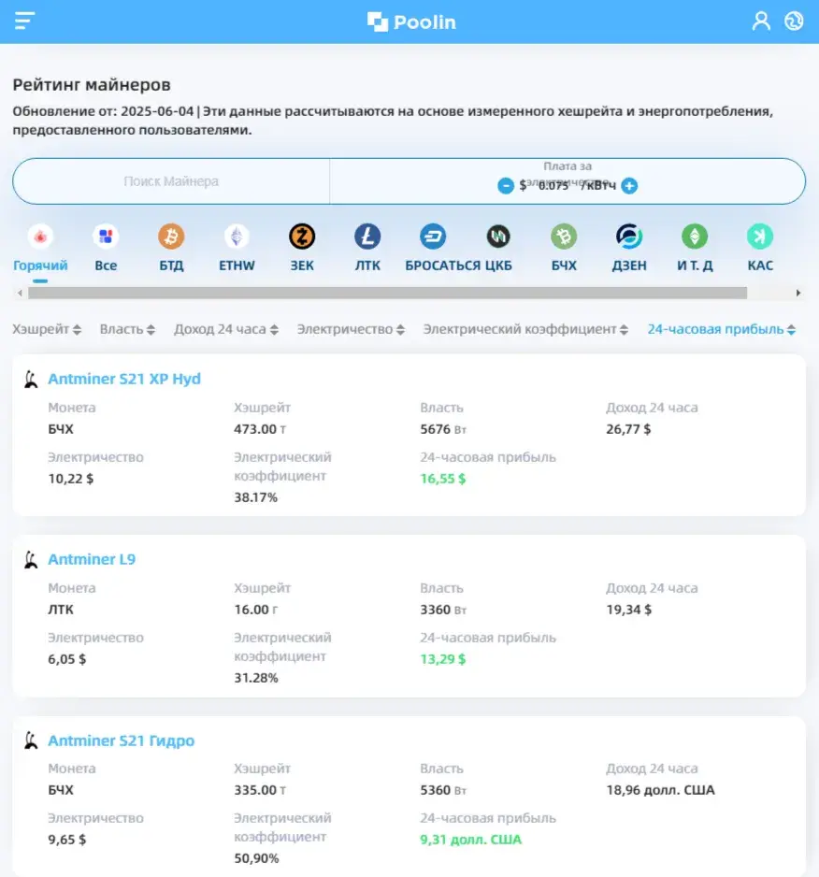819x877 pixels.
Task: Click the 19,34 $ income value
Action: (629, 610)
